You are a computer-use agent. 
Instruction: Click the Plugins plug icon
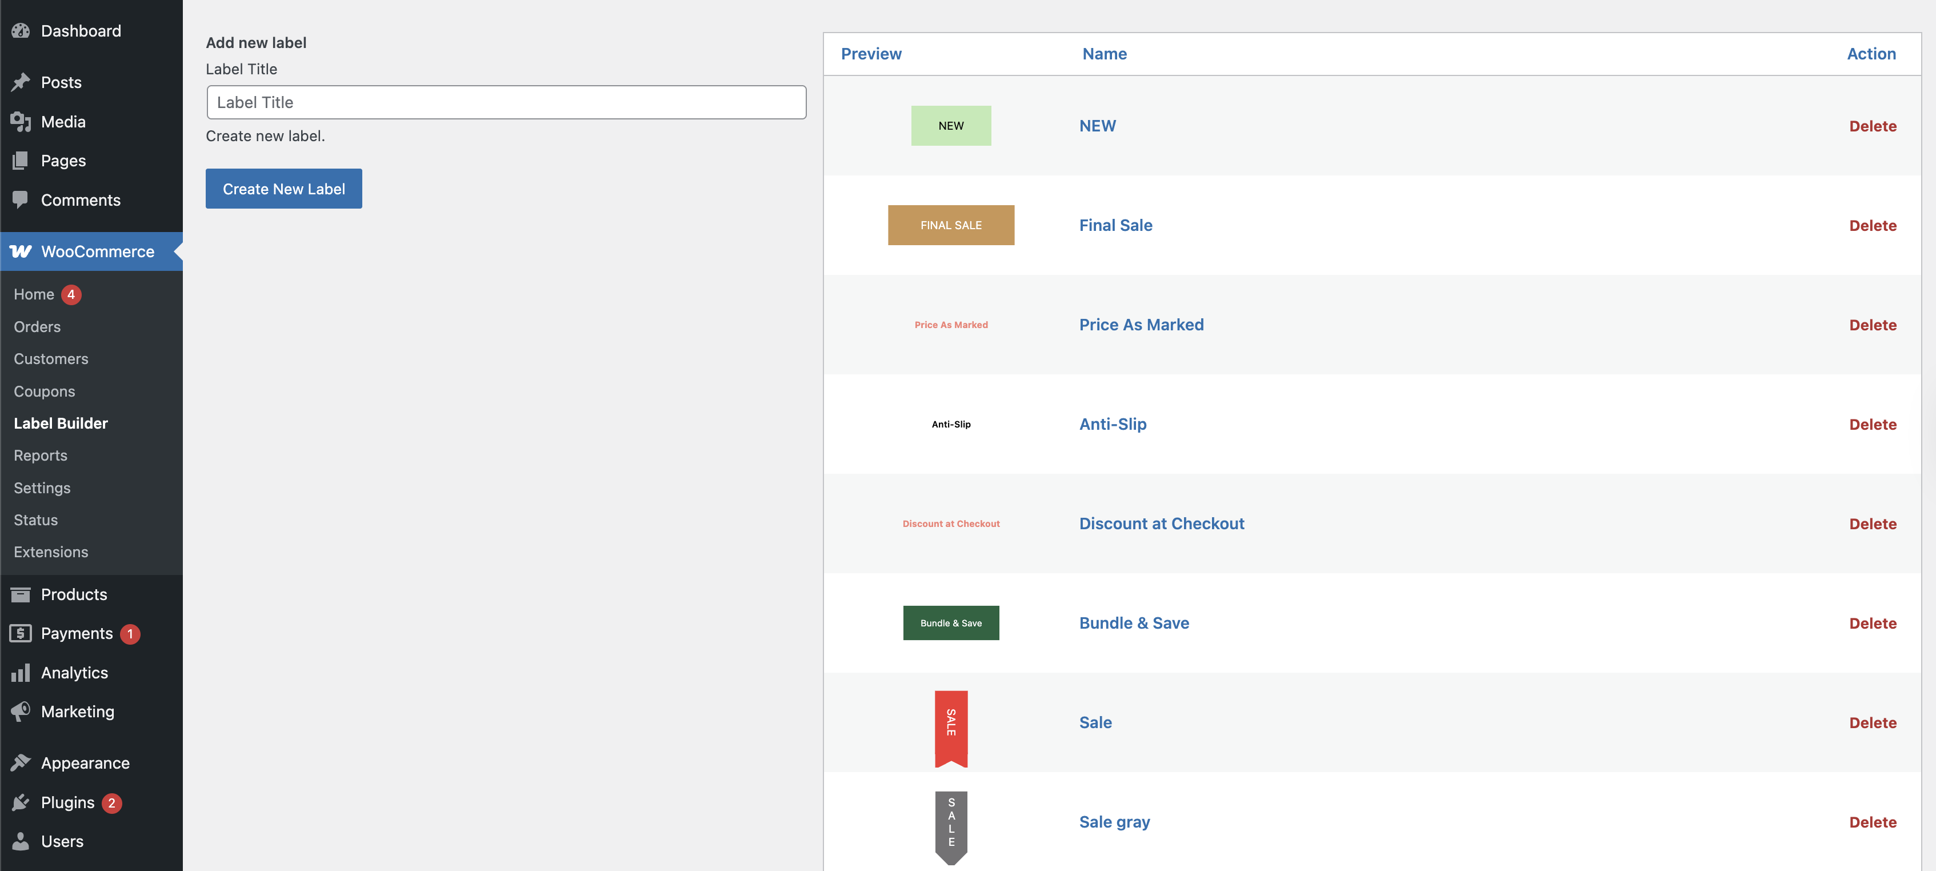21,802
